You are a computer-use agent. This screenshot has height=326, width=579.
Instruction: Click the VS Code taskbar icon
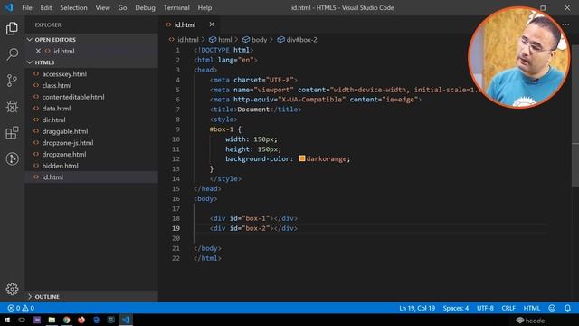pyautogui.click(x=126, y=320)
